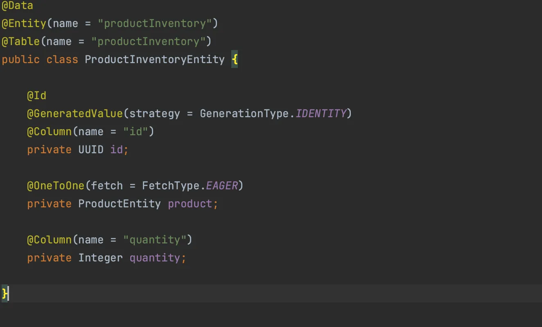Select the product field name
The height and width of the screenshot is (327, 542).
click(190, 203)
